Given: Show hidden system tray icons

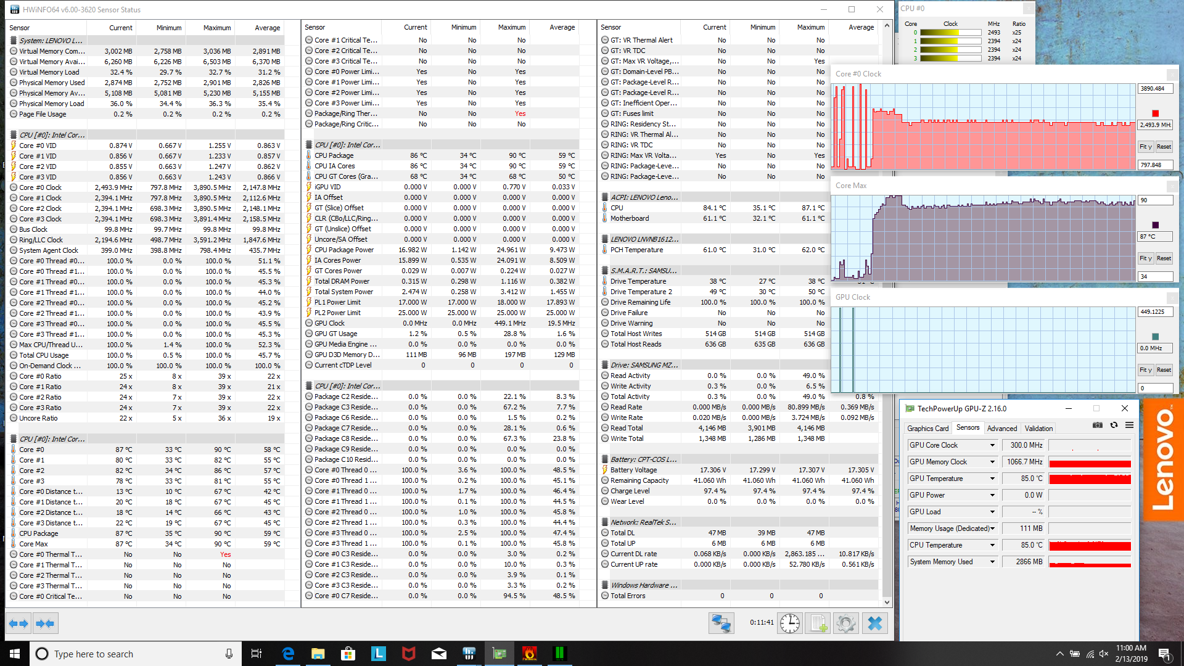Looking at the screenshot, I should click(1059, 654).
